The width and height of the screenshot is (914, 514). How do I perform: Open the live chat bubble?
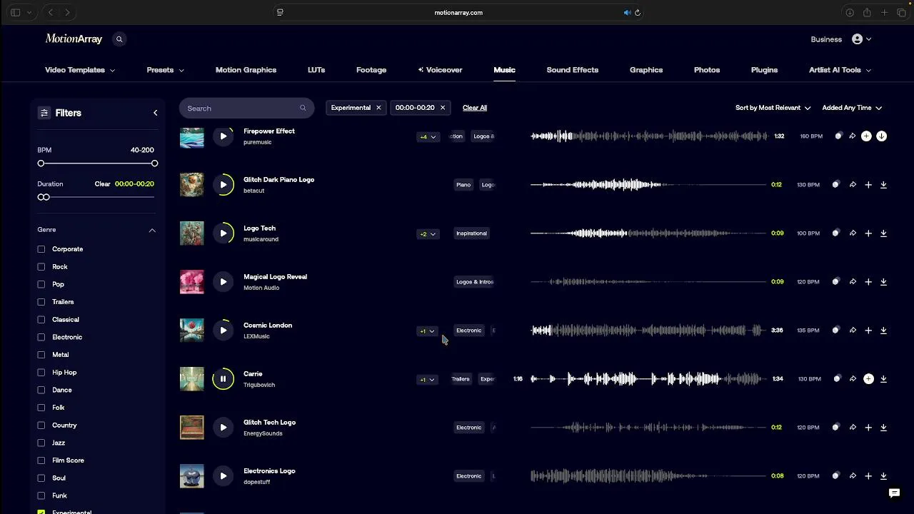click(894, 493)
